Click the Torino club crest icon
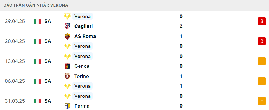 (67, 76)
